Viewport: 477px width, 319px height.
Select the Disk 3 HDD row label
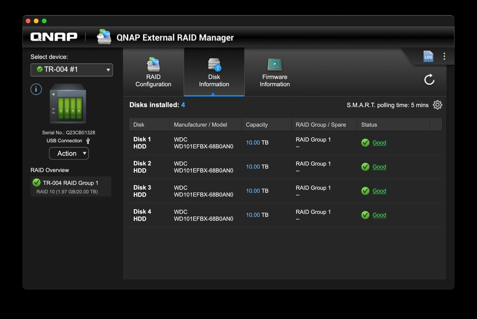[142, 191]
